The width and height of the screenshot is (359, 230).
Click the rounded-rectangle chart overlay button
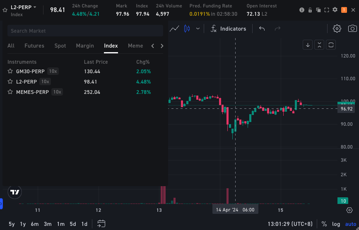coord(331,45)
